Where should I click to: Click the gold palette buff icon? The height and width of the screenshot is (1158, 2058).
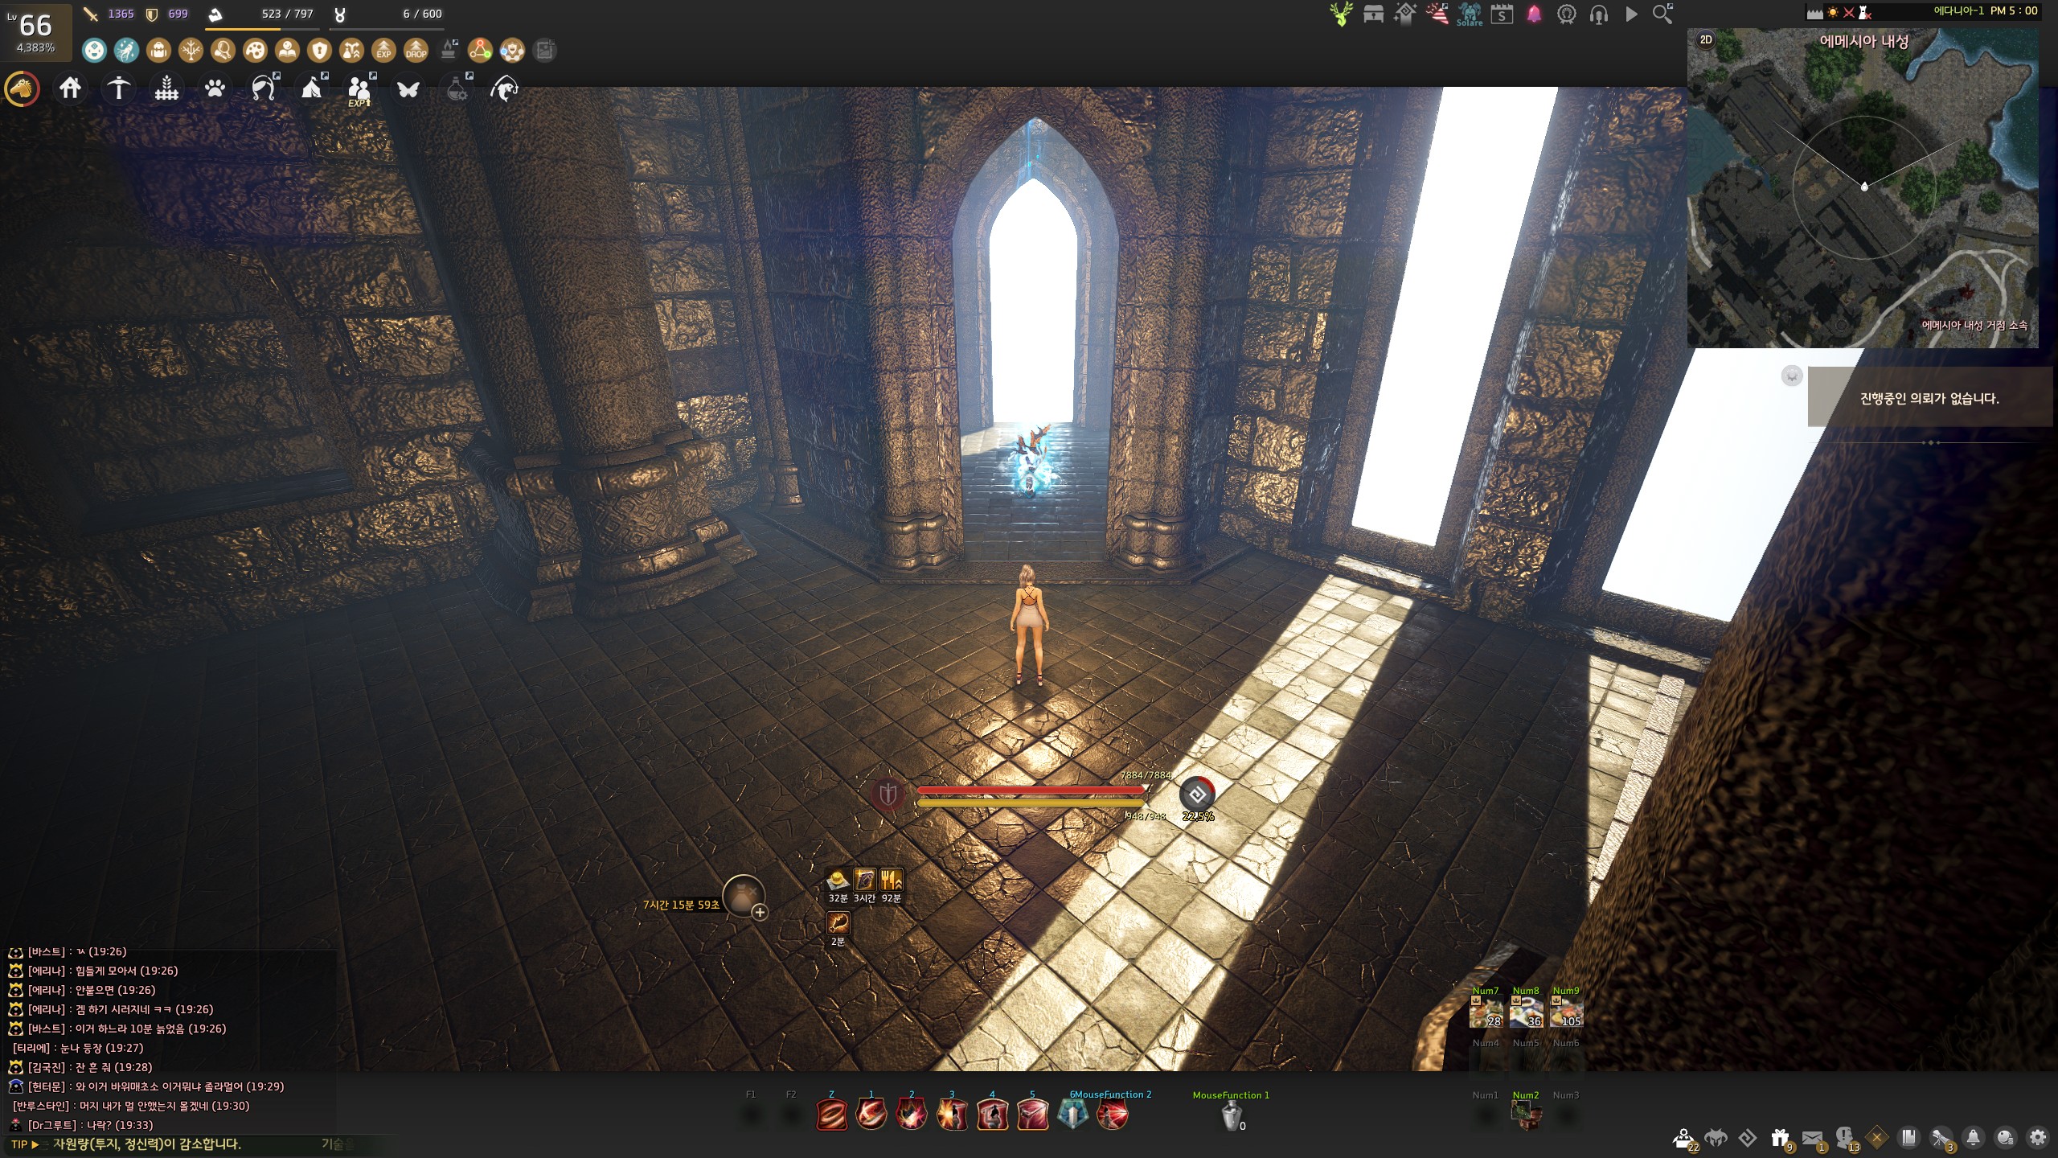click(255, 51)
